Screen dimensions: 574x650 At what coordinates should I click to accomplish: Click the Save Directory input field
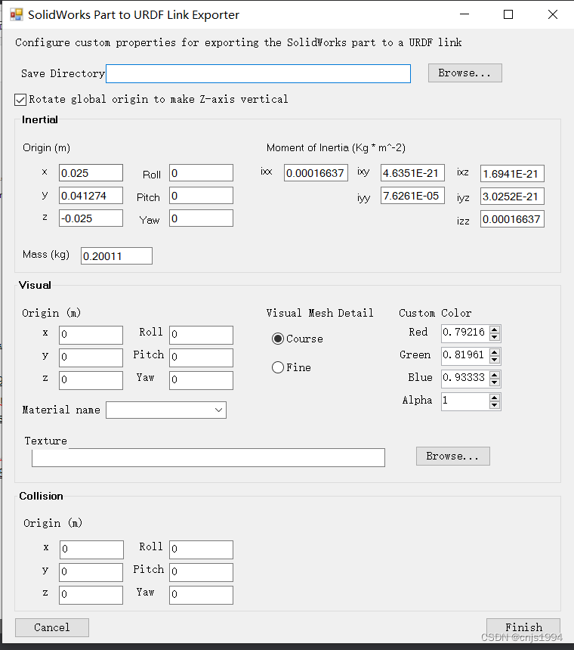[x=258, y=73]
